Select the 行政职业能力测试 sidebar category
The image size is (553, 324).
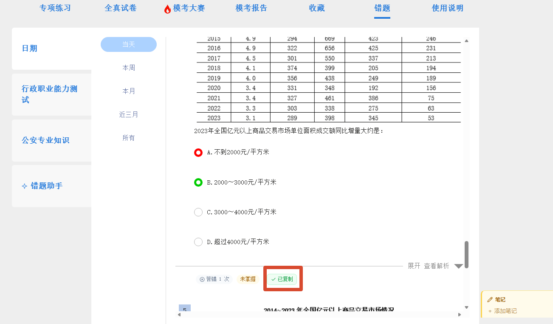coord(51,94)
